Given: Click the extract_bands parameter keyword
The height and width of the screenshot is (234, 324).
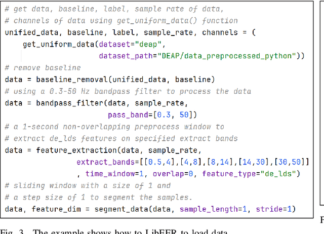Looking at the screenshot, I should coord(106,162).
